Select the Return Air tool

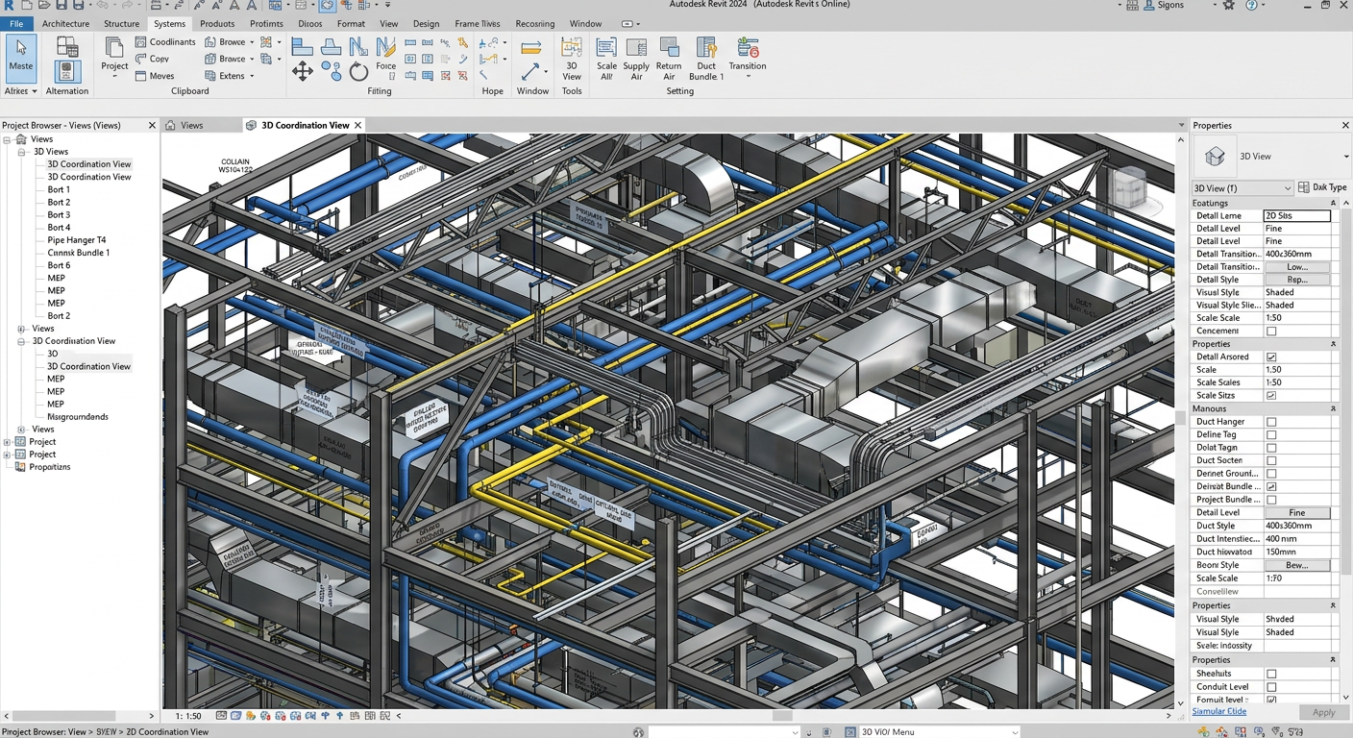669,58
